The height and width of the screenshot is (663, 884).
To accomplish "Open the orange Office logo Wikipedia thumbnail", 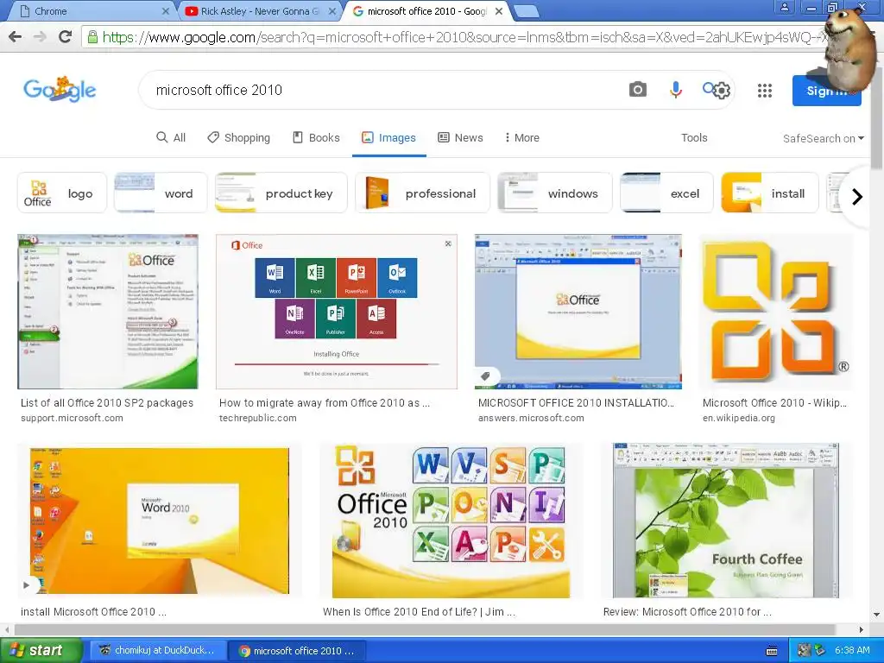I will click(x=775, y=311).
